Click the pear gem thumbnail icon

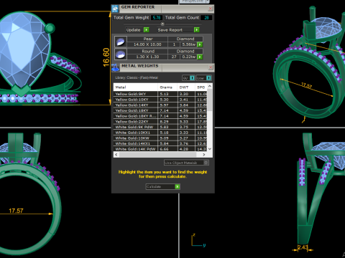point(121,42)
